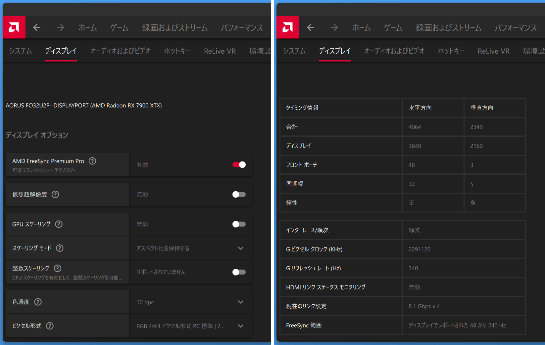Click インターレース/順次 value 順次

(x=414, y=230)
